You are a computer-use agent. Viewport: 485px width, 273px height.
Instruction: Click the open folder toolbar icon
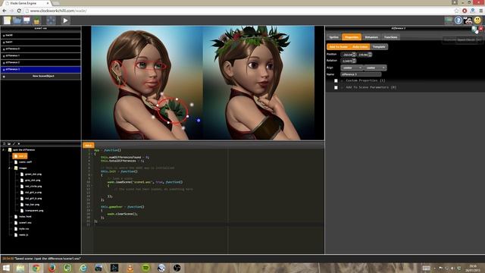coord(17,20)
